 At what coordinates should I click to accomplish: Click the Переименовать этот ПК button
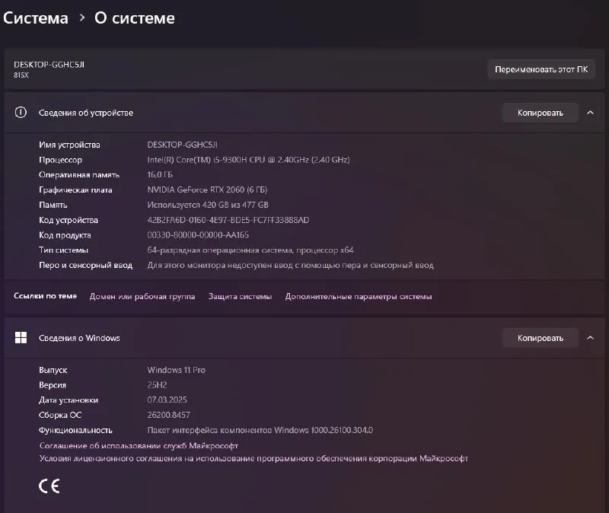541,69
